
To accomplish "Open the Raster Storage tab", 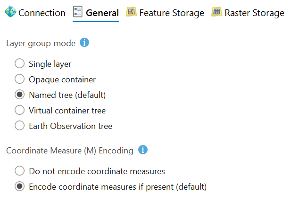I will coord(254,13).
